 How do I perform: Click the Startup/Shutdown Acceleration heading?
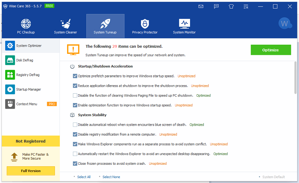(105, 67)
